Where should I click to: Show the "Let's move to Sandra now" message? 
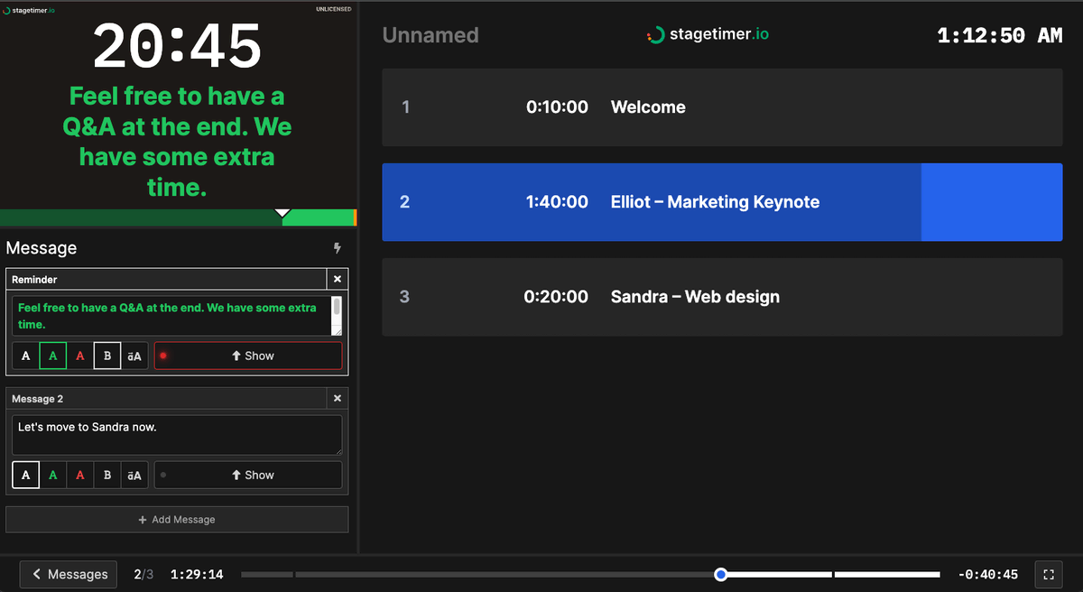[x=248, y=474]
